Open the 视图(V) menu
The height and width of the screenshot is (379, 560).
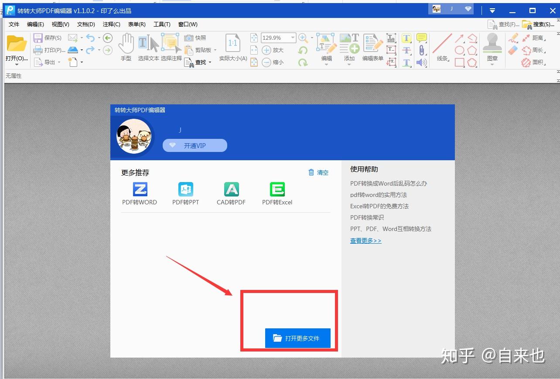click(x=60, y=24)
